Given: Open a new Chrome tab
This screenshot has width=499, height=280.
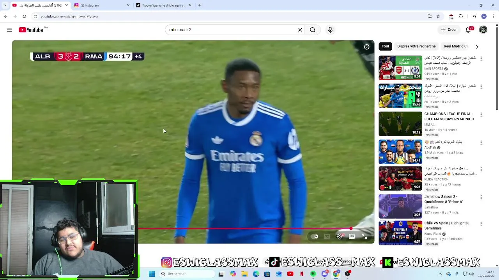Looking at the screenshot, I should coord(199,5).
